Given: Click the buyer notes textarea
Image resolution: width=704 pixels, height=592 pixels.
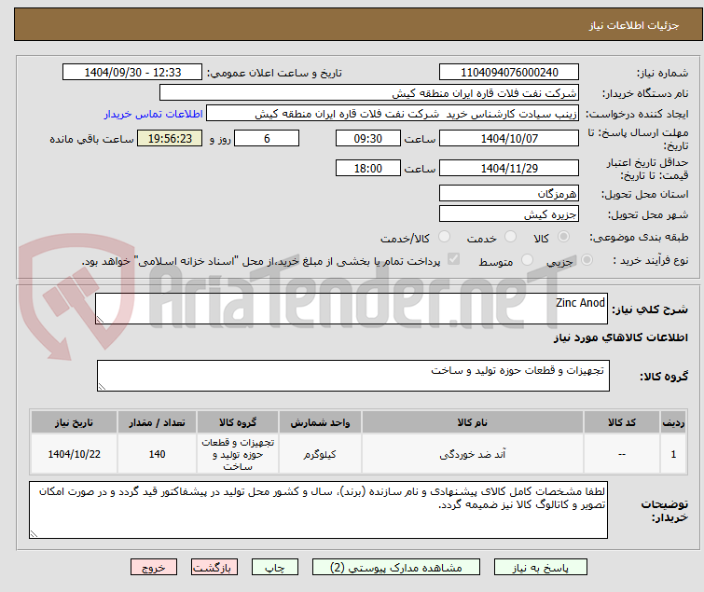Looking at the screenshot, I should click(x=318, y=510).
